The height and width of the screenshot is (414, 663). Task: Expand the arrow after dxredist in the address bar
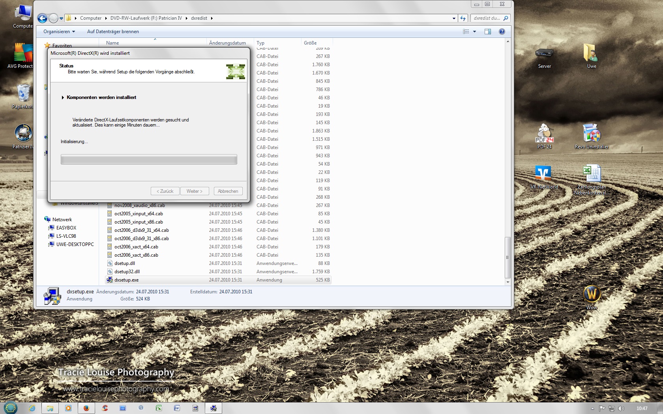click(x=212, y=18)
